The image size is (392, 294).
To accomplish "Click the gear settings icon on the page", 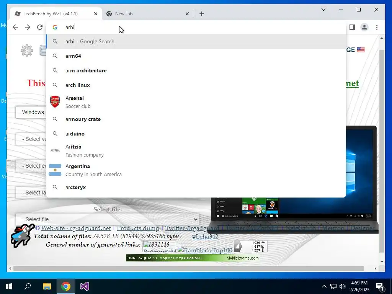I will [27, 51].
